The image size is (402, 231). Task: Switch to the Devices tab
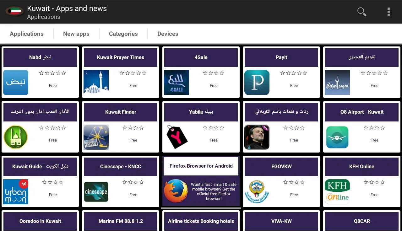click(x=168, y=34)
